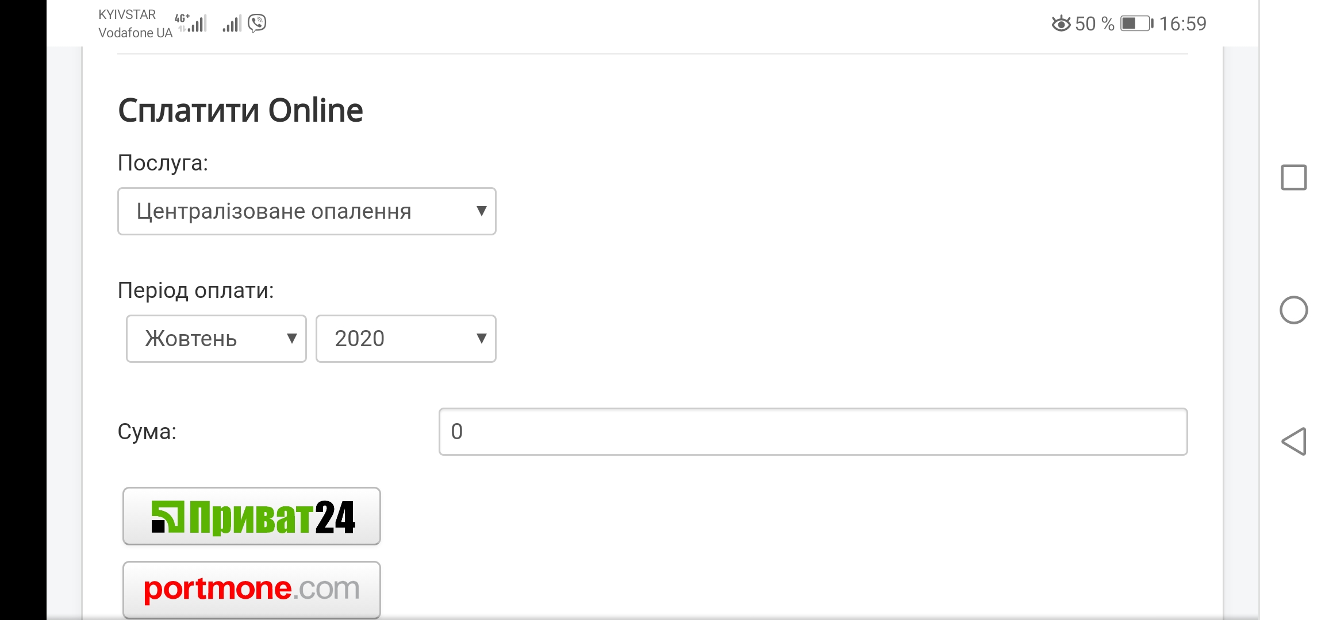
Task: Focus the Сума amount input field
Action: [813, 432]
